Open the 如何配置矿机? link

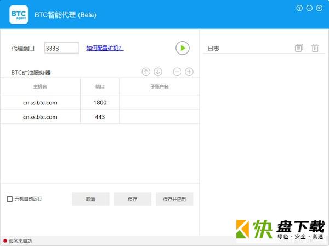tap(105, 48)
